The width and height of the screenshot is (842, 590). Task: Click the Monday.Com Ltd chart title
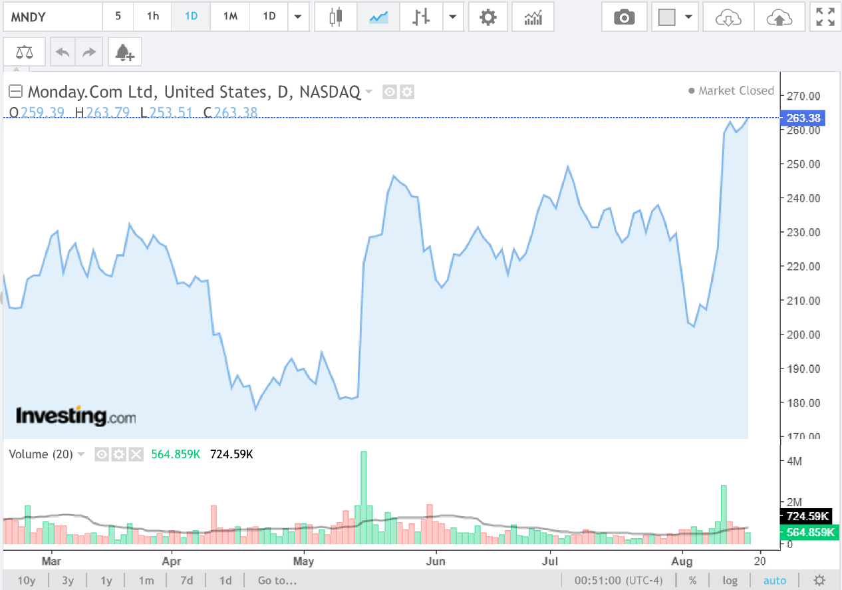click(x=194, y=92)
